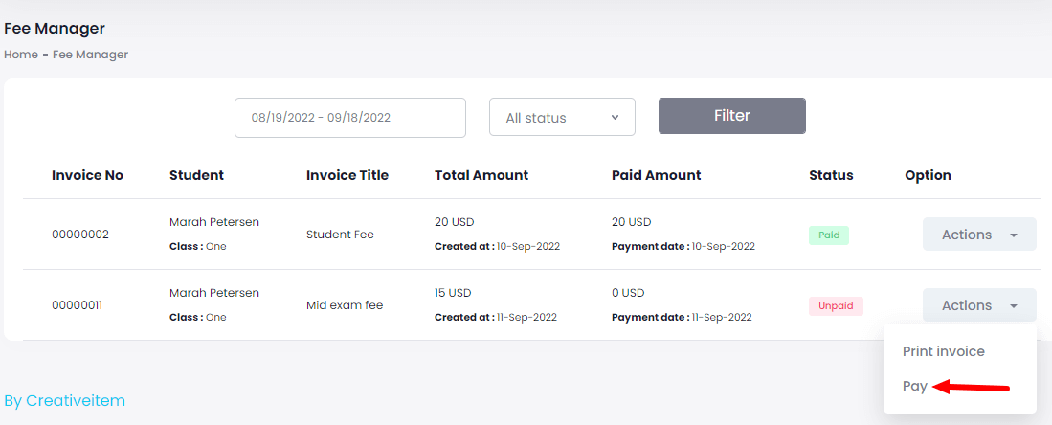The height and width of the screenshot is (425, 1052).
Task: Click the Student column header
Action: [196, 175]
